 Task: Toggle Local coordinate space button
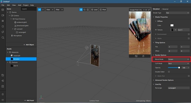coord(94,10)
